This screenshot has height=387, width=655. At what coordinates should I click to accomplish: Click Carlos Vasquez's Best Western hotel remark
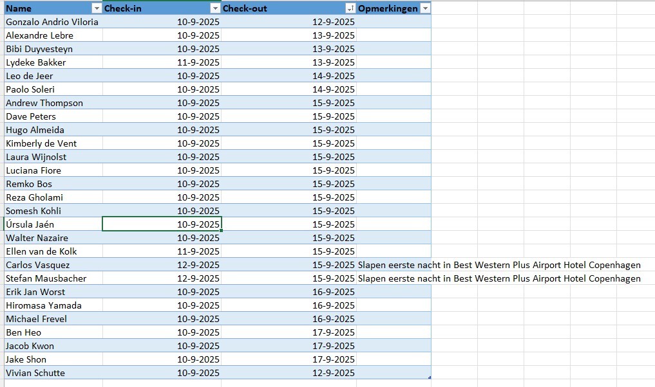pos(499,265)
